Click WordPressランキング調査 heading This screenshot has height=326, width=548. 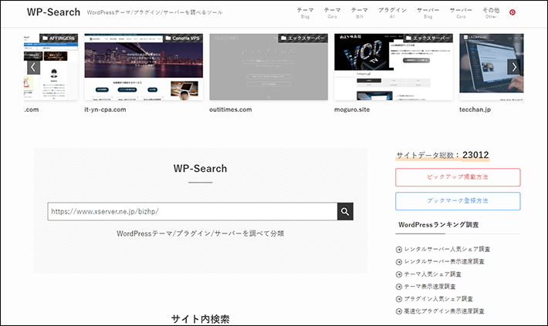click(x=438, y=225)
